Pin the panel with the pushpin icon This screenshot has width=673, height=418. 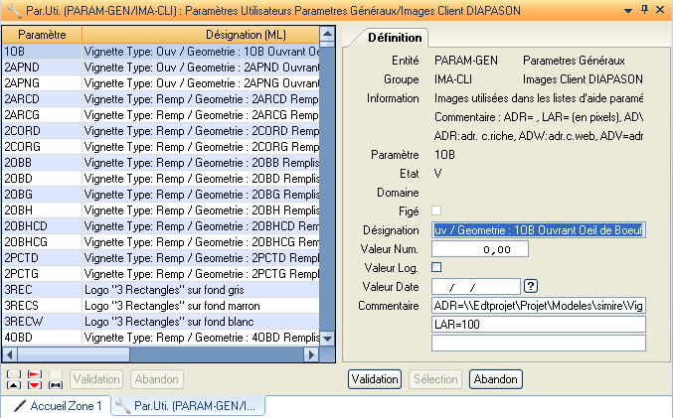click(x=644, y=9)
